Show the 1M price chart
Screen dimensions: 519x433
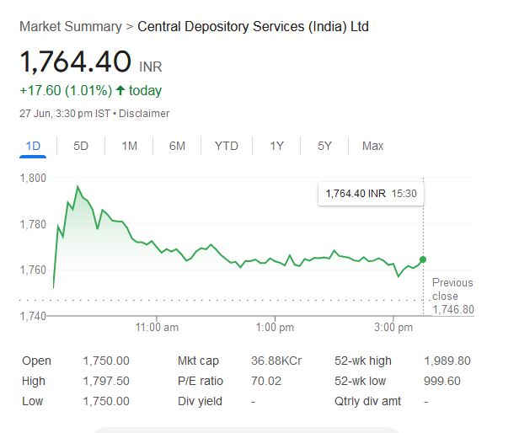(x=129, y=146)
